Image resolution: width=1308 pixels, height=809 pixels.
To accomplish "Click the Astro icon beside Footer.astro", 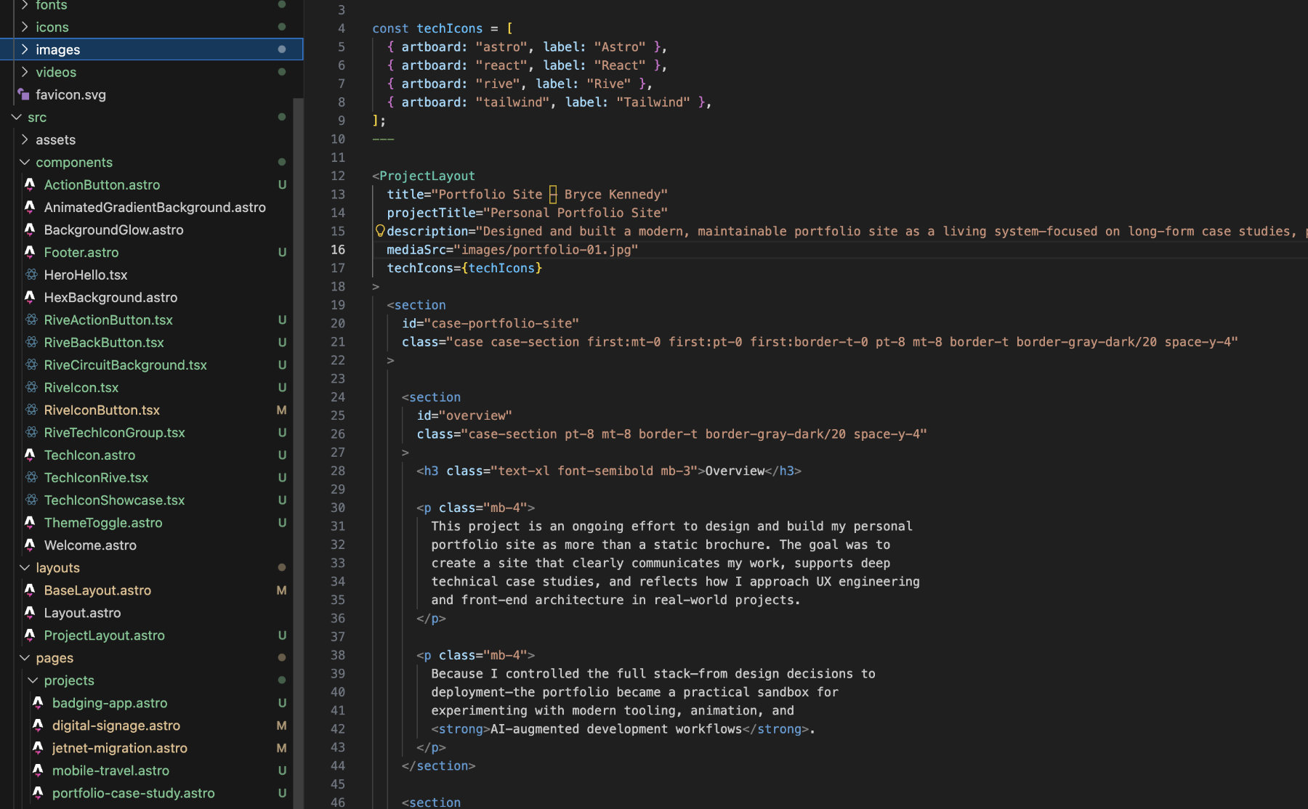I will [x=30, y=252].
